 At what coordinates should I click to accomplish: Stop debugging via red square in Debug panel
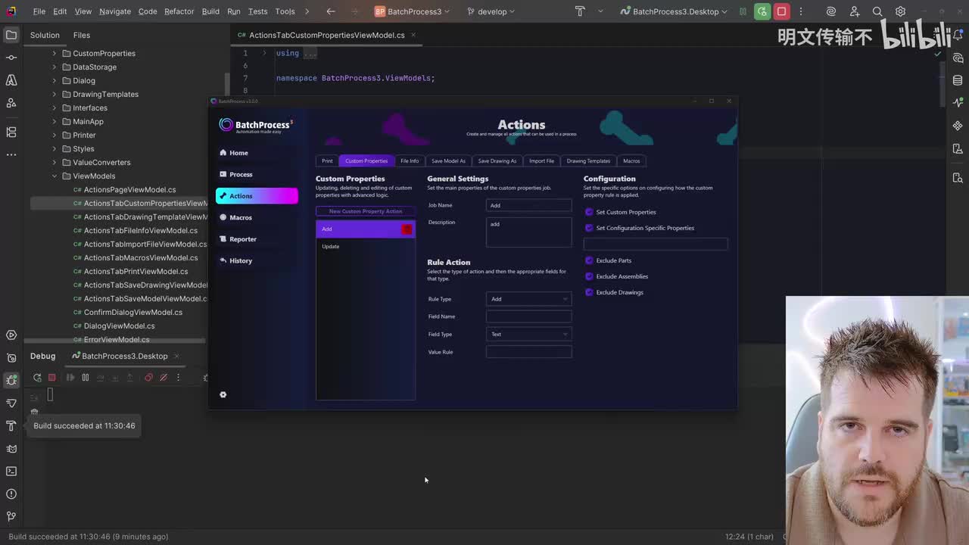pyautogui.click(x=52, y=378)
